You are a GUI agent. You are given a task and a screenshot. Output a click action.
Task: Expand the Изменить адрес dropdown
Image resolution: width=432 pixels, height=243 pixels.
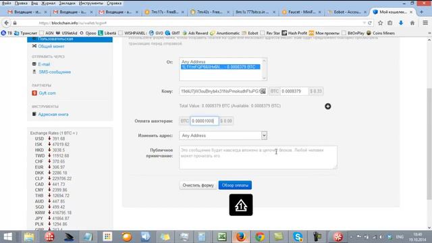pos(264,135)
